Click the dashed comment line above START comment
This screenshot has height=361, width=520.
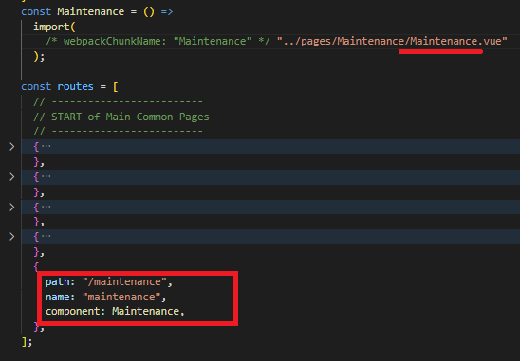click(118, 101)
